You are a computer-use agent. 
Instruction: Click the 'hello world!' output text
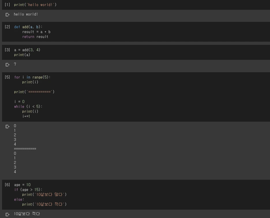26,14
